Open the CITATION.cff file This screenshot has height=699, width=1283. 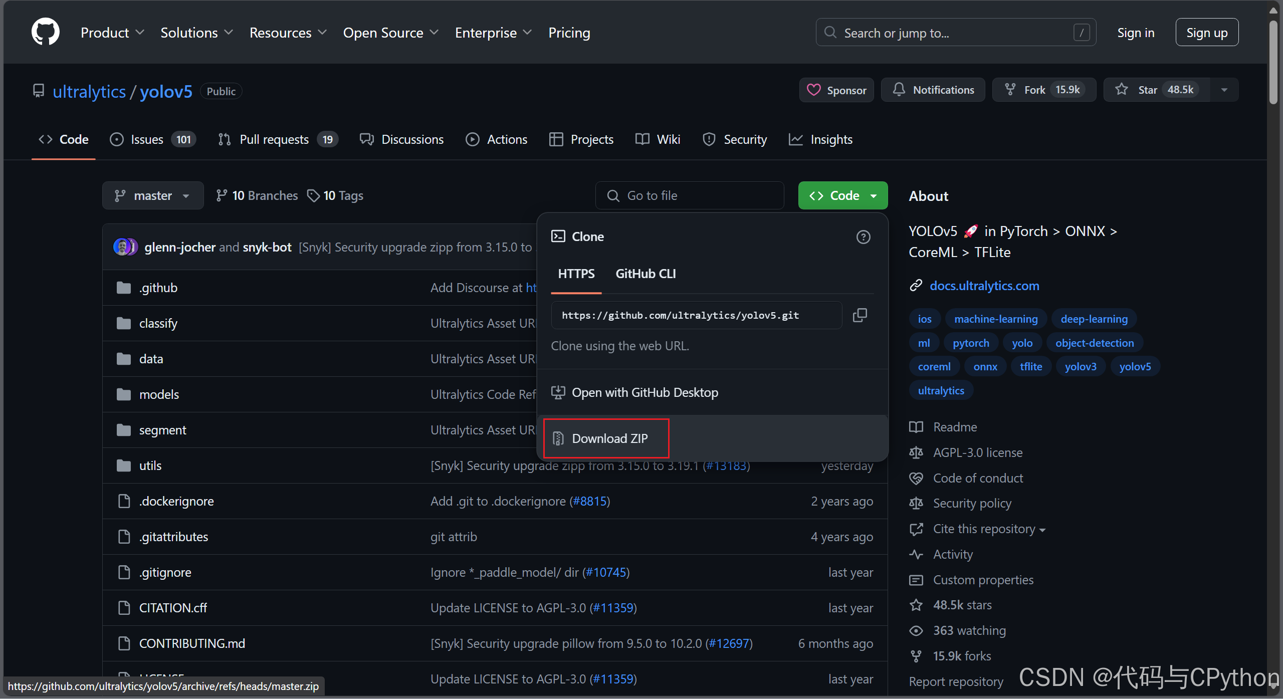coord(173,608)
